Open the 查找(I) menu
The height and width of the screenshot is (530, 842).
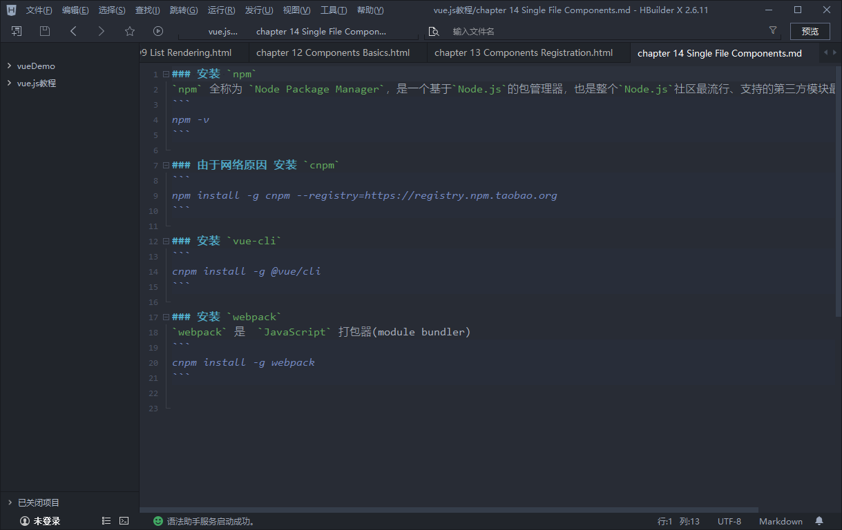tap(148, 10)
